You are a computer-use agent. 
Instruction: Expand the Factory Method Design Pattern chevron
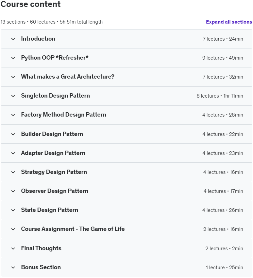[13, 115]
